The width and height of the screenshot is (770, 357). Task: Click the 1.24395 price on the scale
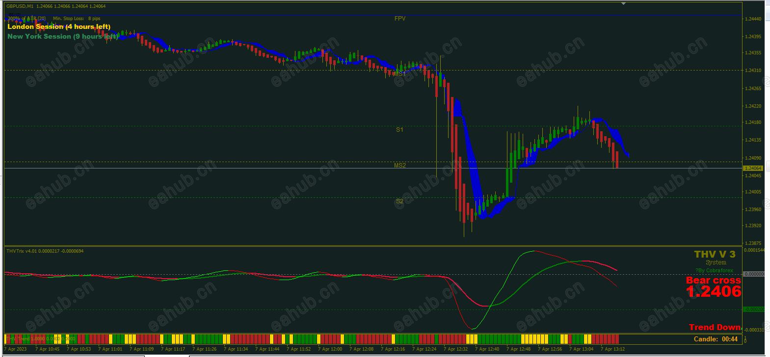[753, 37]
